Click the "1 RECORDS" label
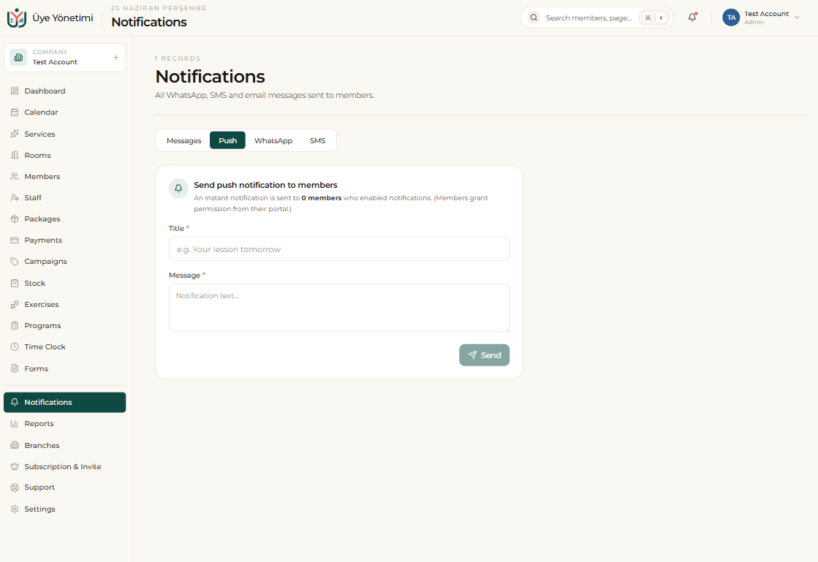This screenshot has height=562, width=818. tap(178, 58)
